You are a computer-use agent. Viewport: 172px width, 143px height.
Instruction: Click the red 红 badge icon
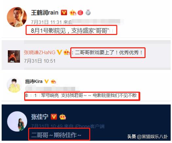80,13
